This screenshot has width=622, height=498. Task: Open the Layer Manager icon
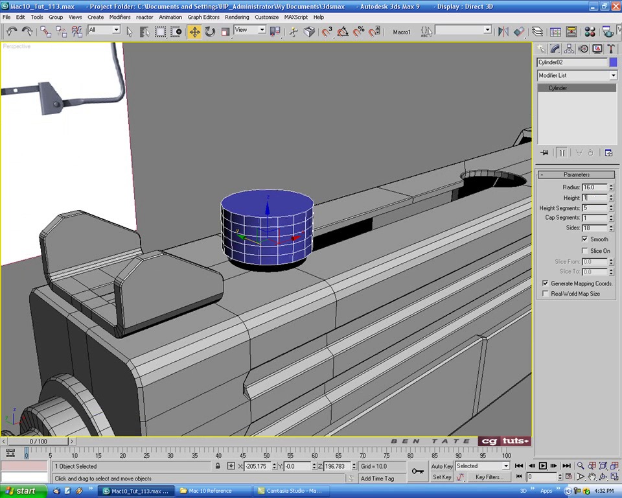(x=537, y=32)
